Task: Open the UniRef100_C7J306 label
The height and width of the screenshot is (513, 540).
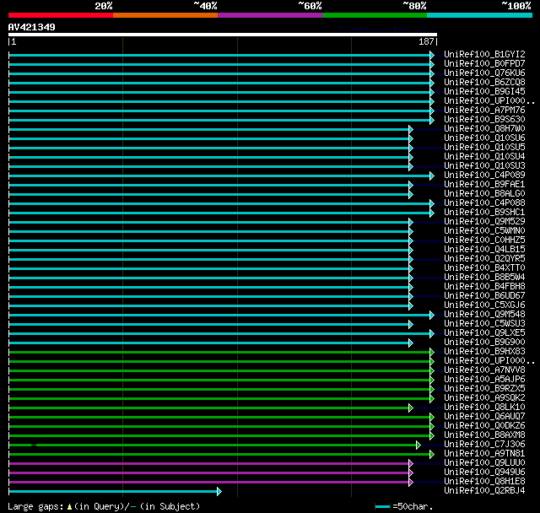Action: coord(484,445)
